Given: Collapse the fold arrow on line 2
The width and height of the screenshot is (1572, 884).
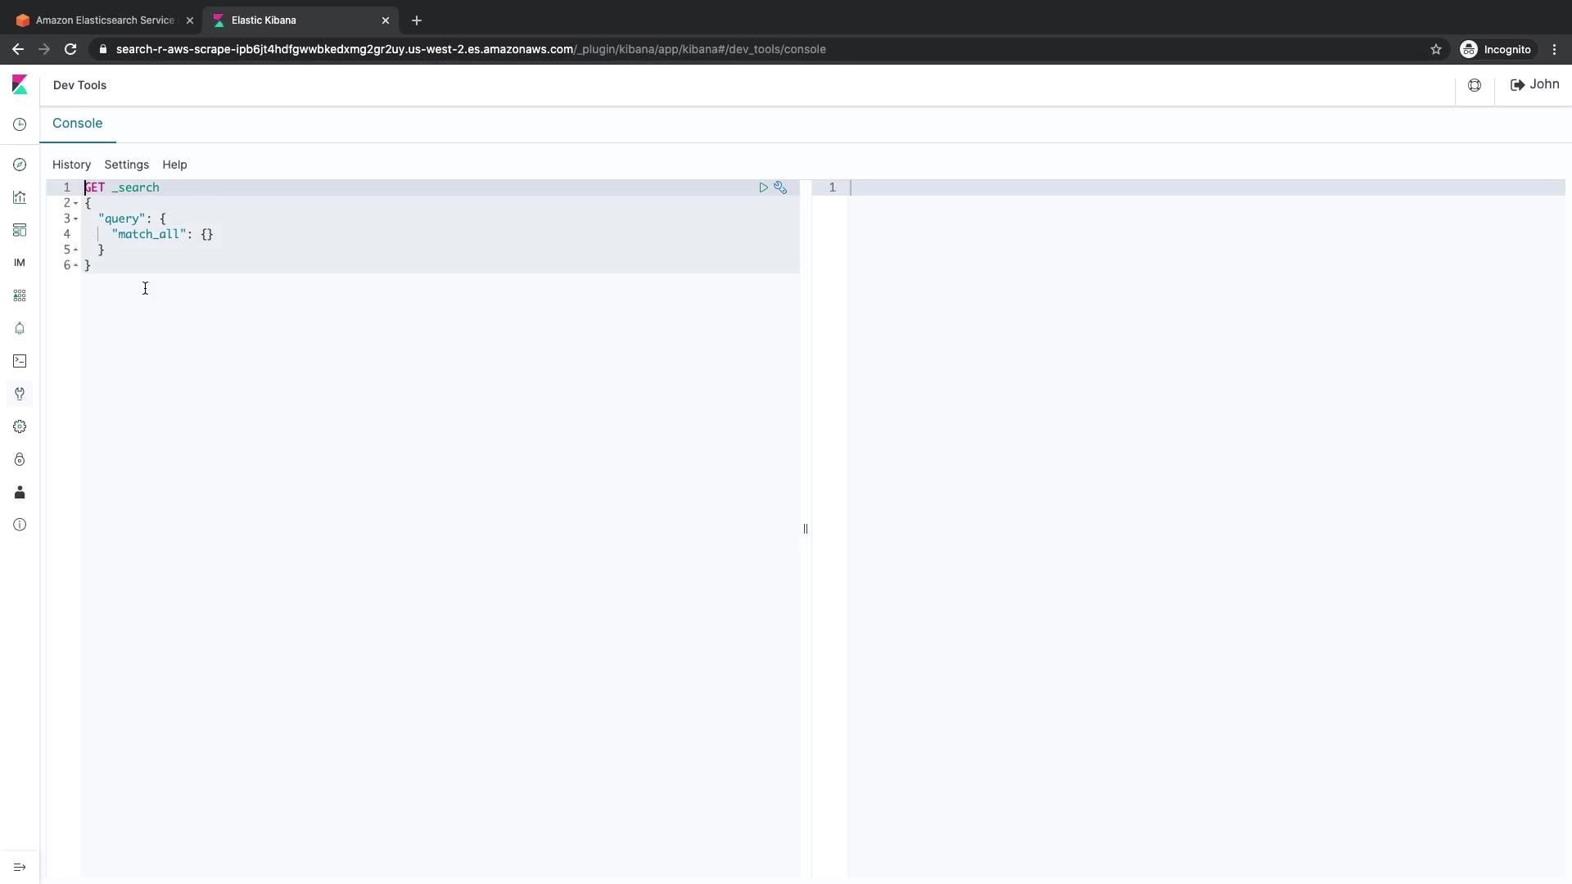Looking at the screenshot, I should (76, 203).
